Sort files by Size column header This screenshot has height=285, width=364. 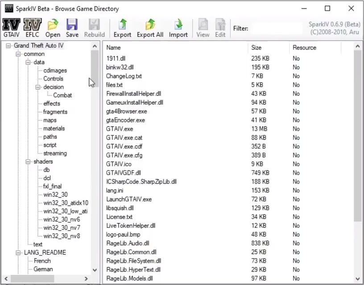(x=268, y=48)
